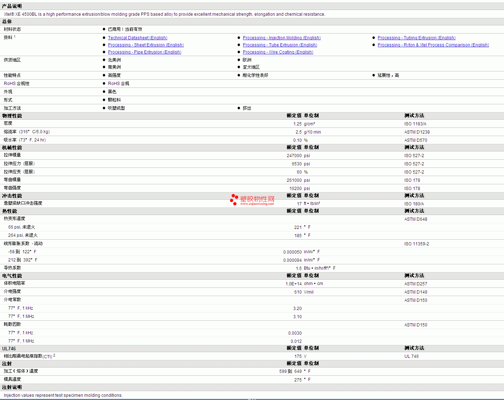Screen dimensions: 504x400
Task: Click the '10200' flexural strength value
Action: click(296, 189)
